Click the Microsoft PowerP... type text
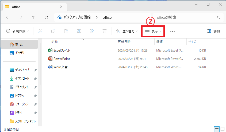 pyautogui.click(x=170, y=59)
